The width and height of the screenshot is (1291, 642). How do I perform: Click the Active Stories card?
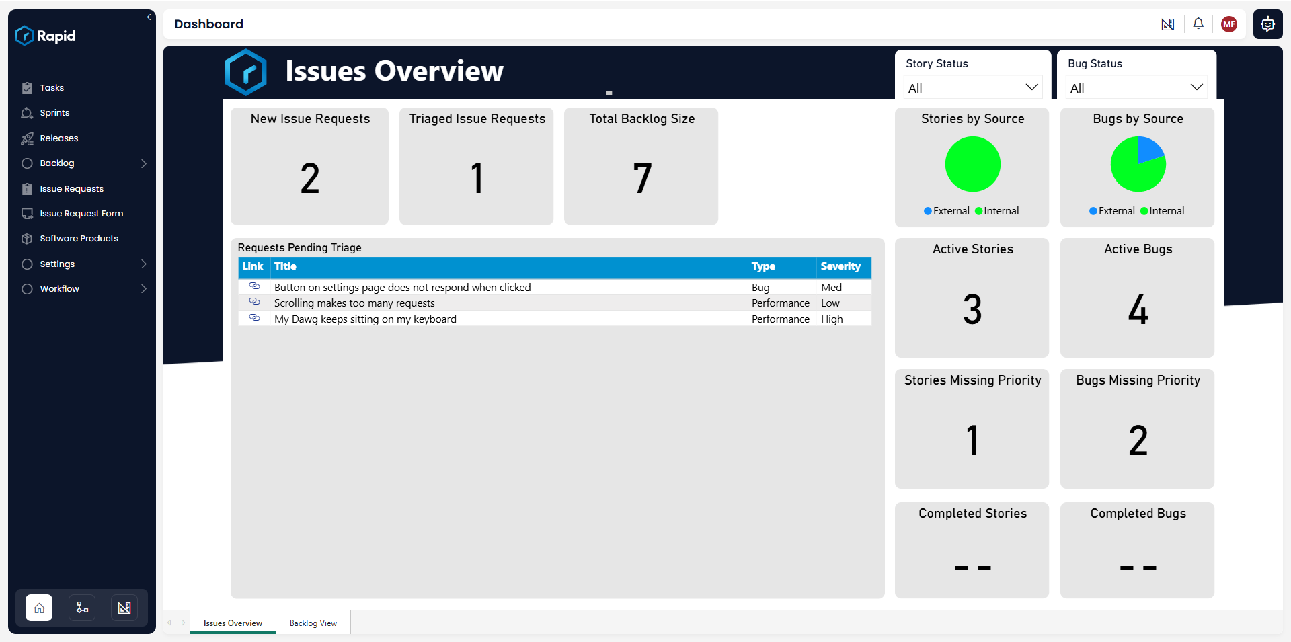point(972,298)
